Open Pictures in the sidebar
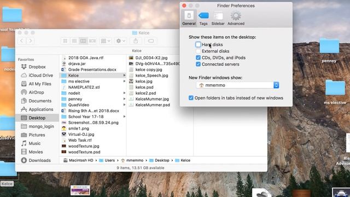Screen dimensions: 350x197 [x=33, y=135]
